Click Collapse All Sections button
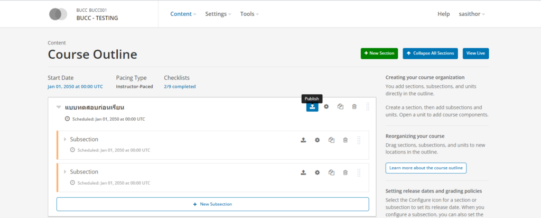 430,53
